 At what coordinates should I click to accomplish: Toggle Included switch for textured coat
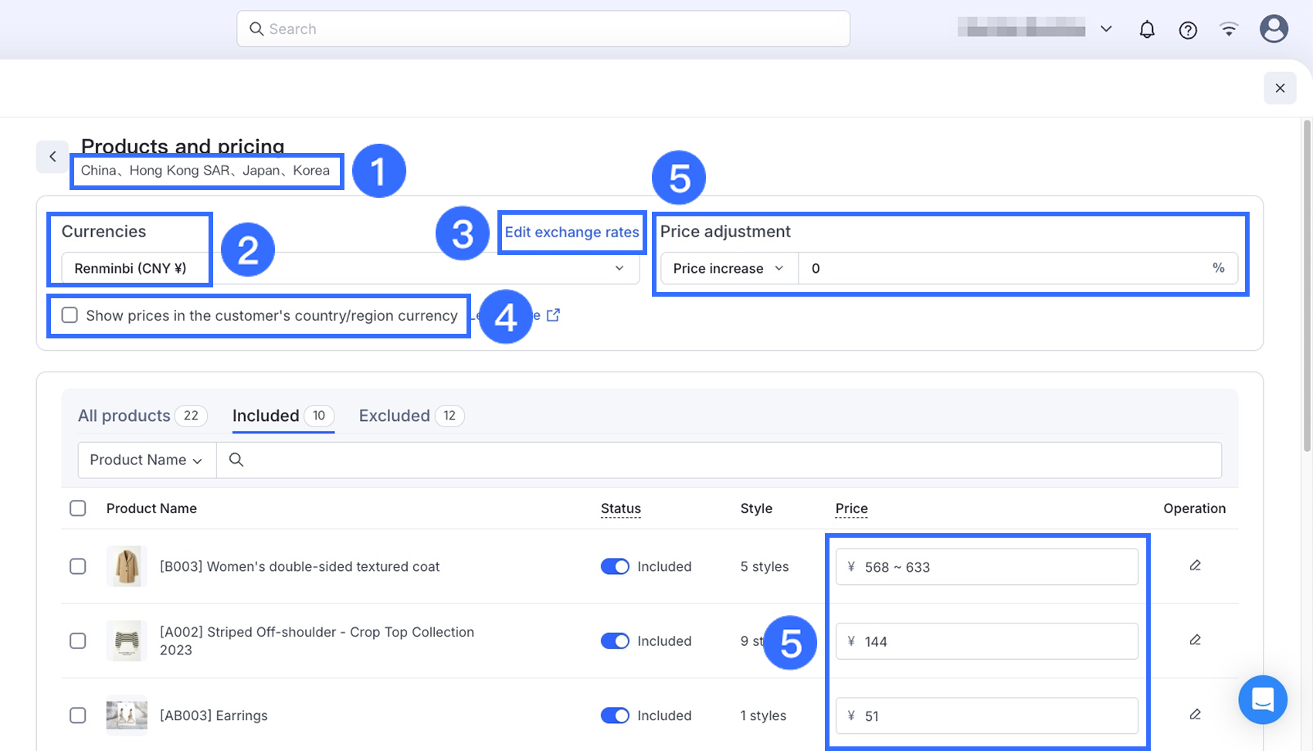tap(615, 566)
